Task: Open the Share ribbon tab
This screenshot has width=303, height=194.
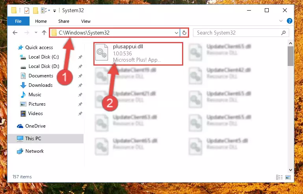Action: (64, 21)
